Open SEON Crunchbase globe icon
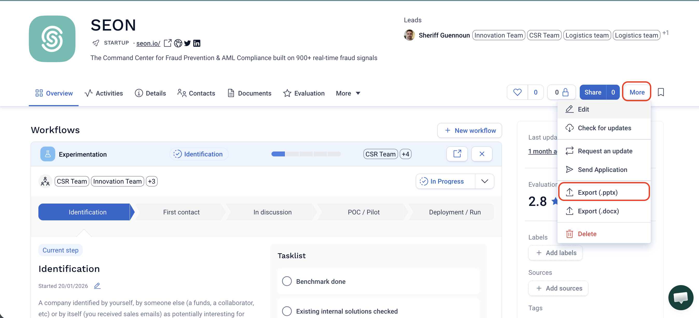 tap(178, 43)
